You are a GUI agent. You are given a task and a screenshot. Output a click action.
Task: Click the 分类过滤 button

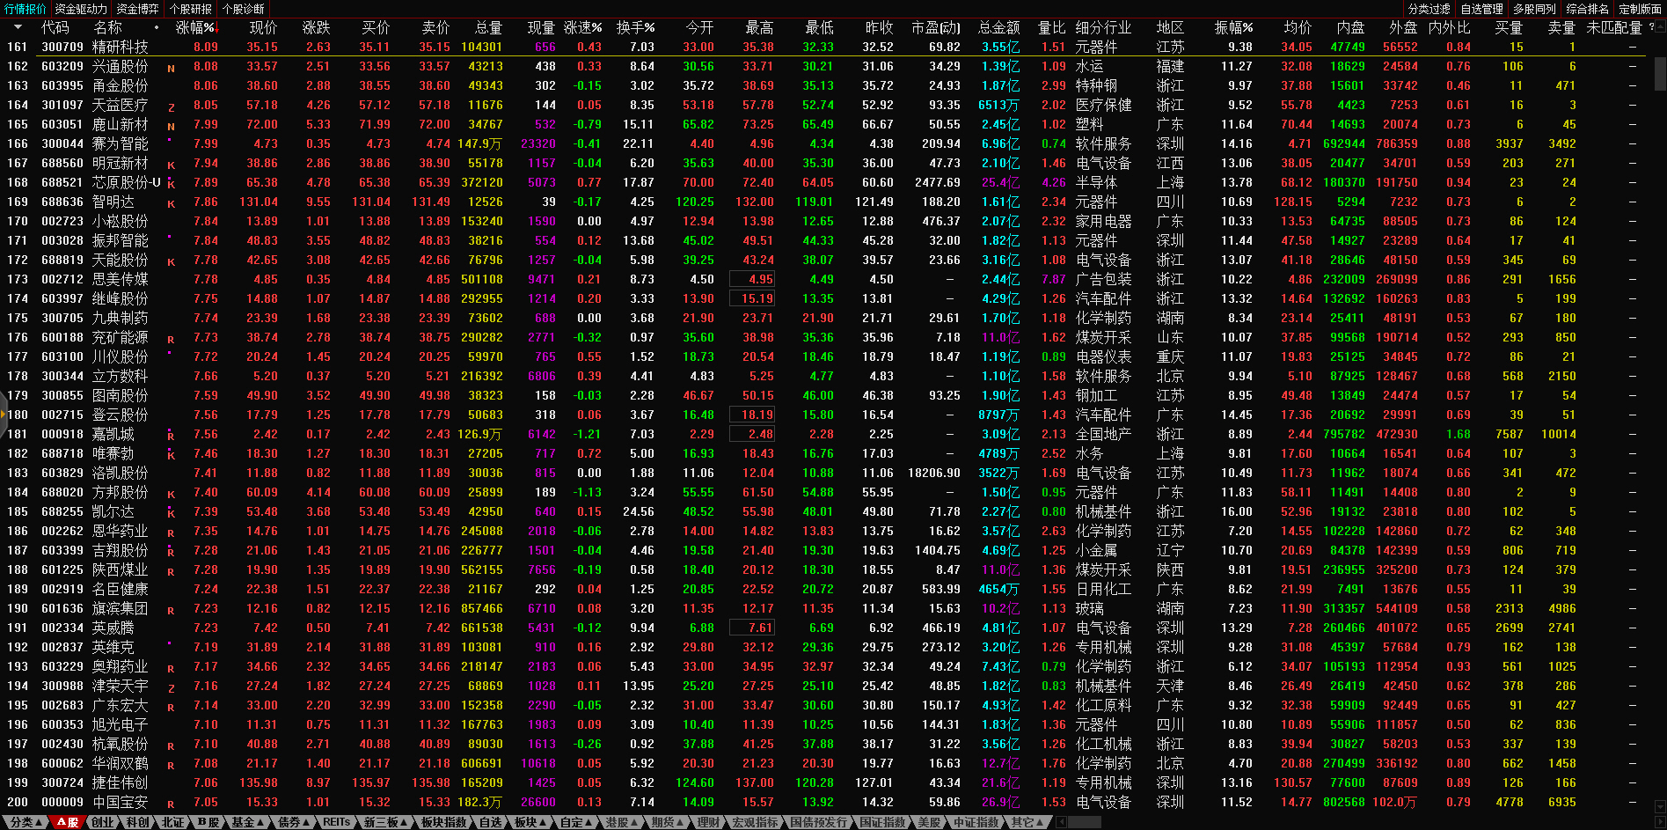1429,9
